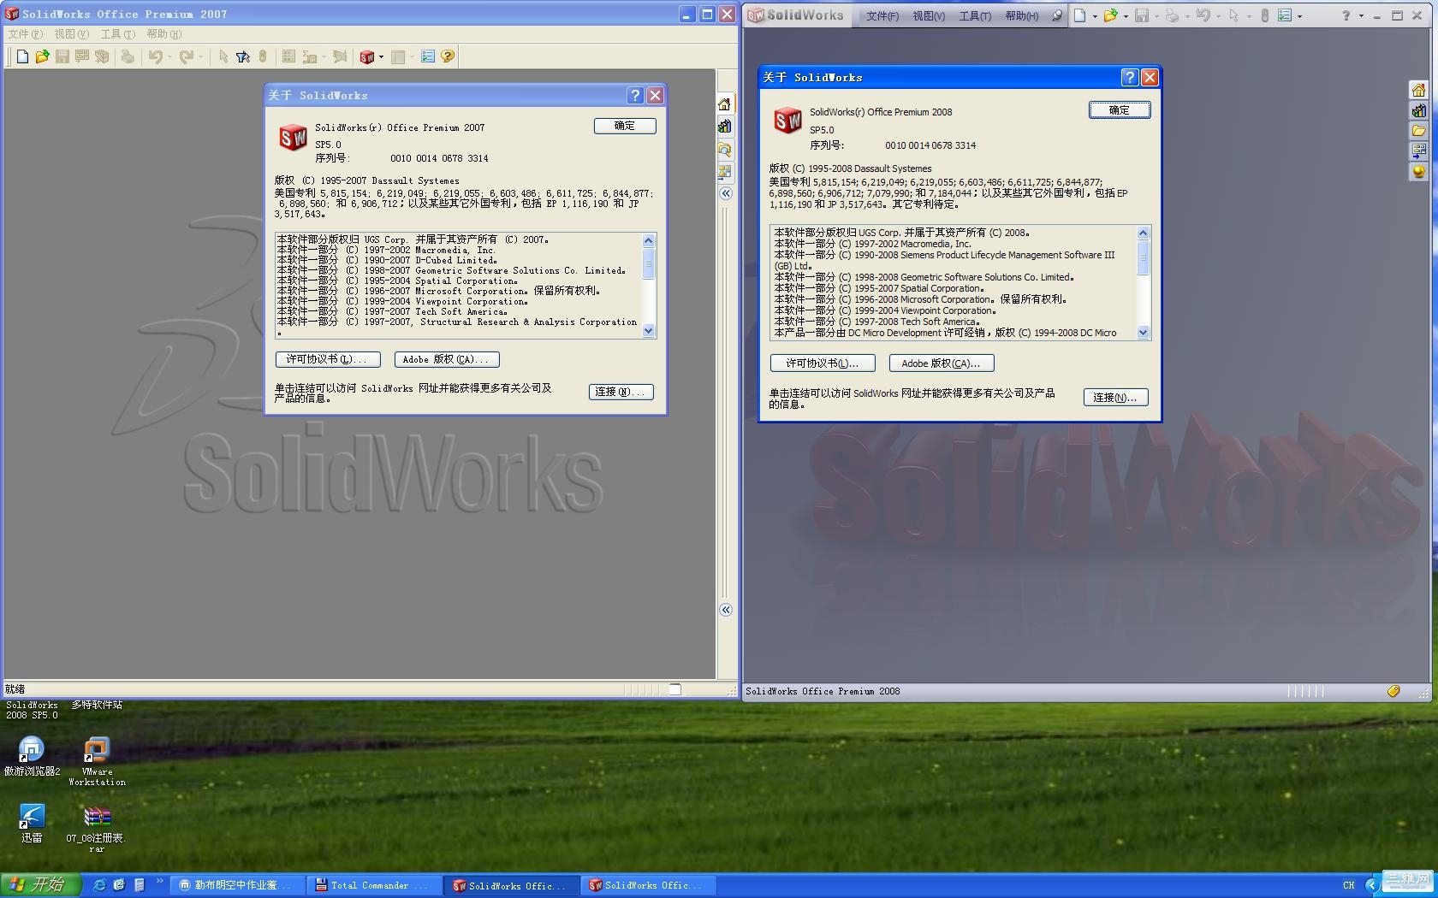The height and width of the screenshot is (898, 1438).
Task: Click Open folder icon in SolidWorks 2007 toolbar
Action: (42, 56)
